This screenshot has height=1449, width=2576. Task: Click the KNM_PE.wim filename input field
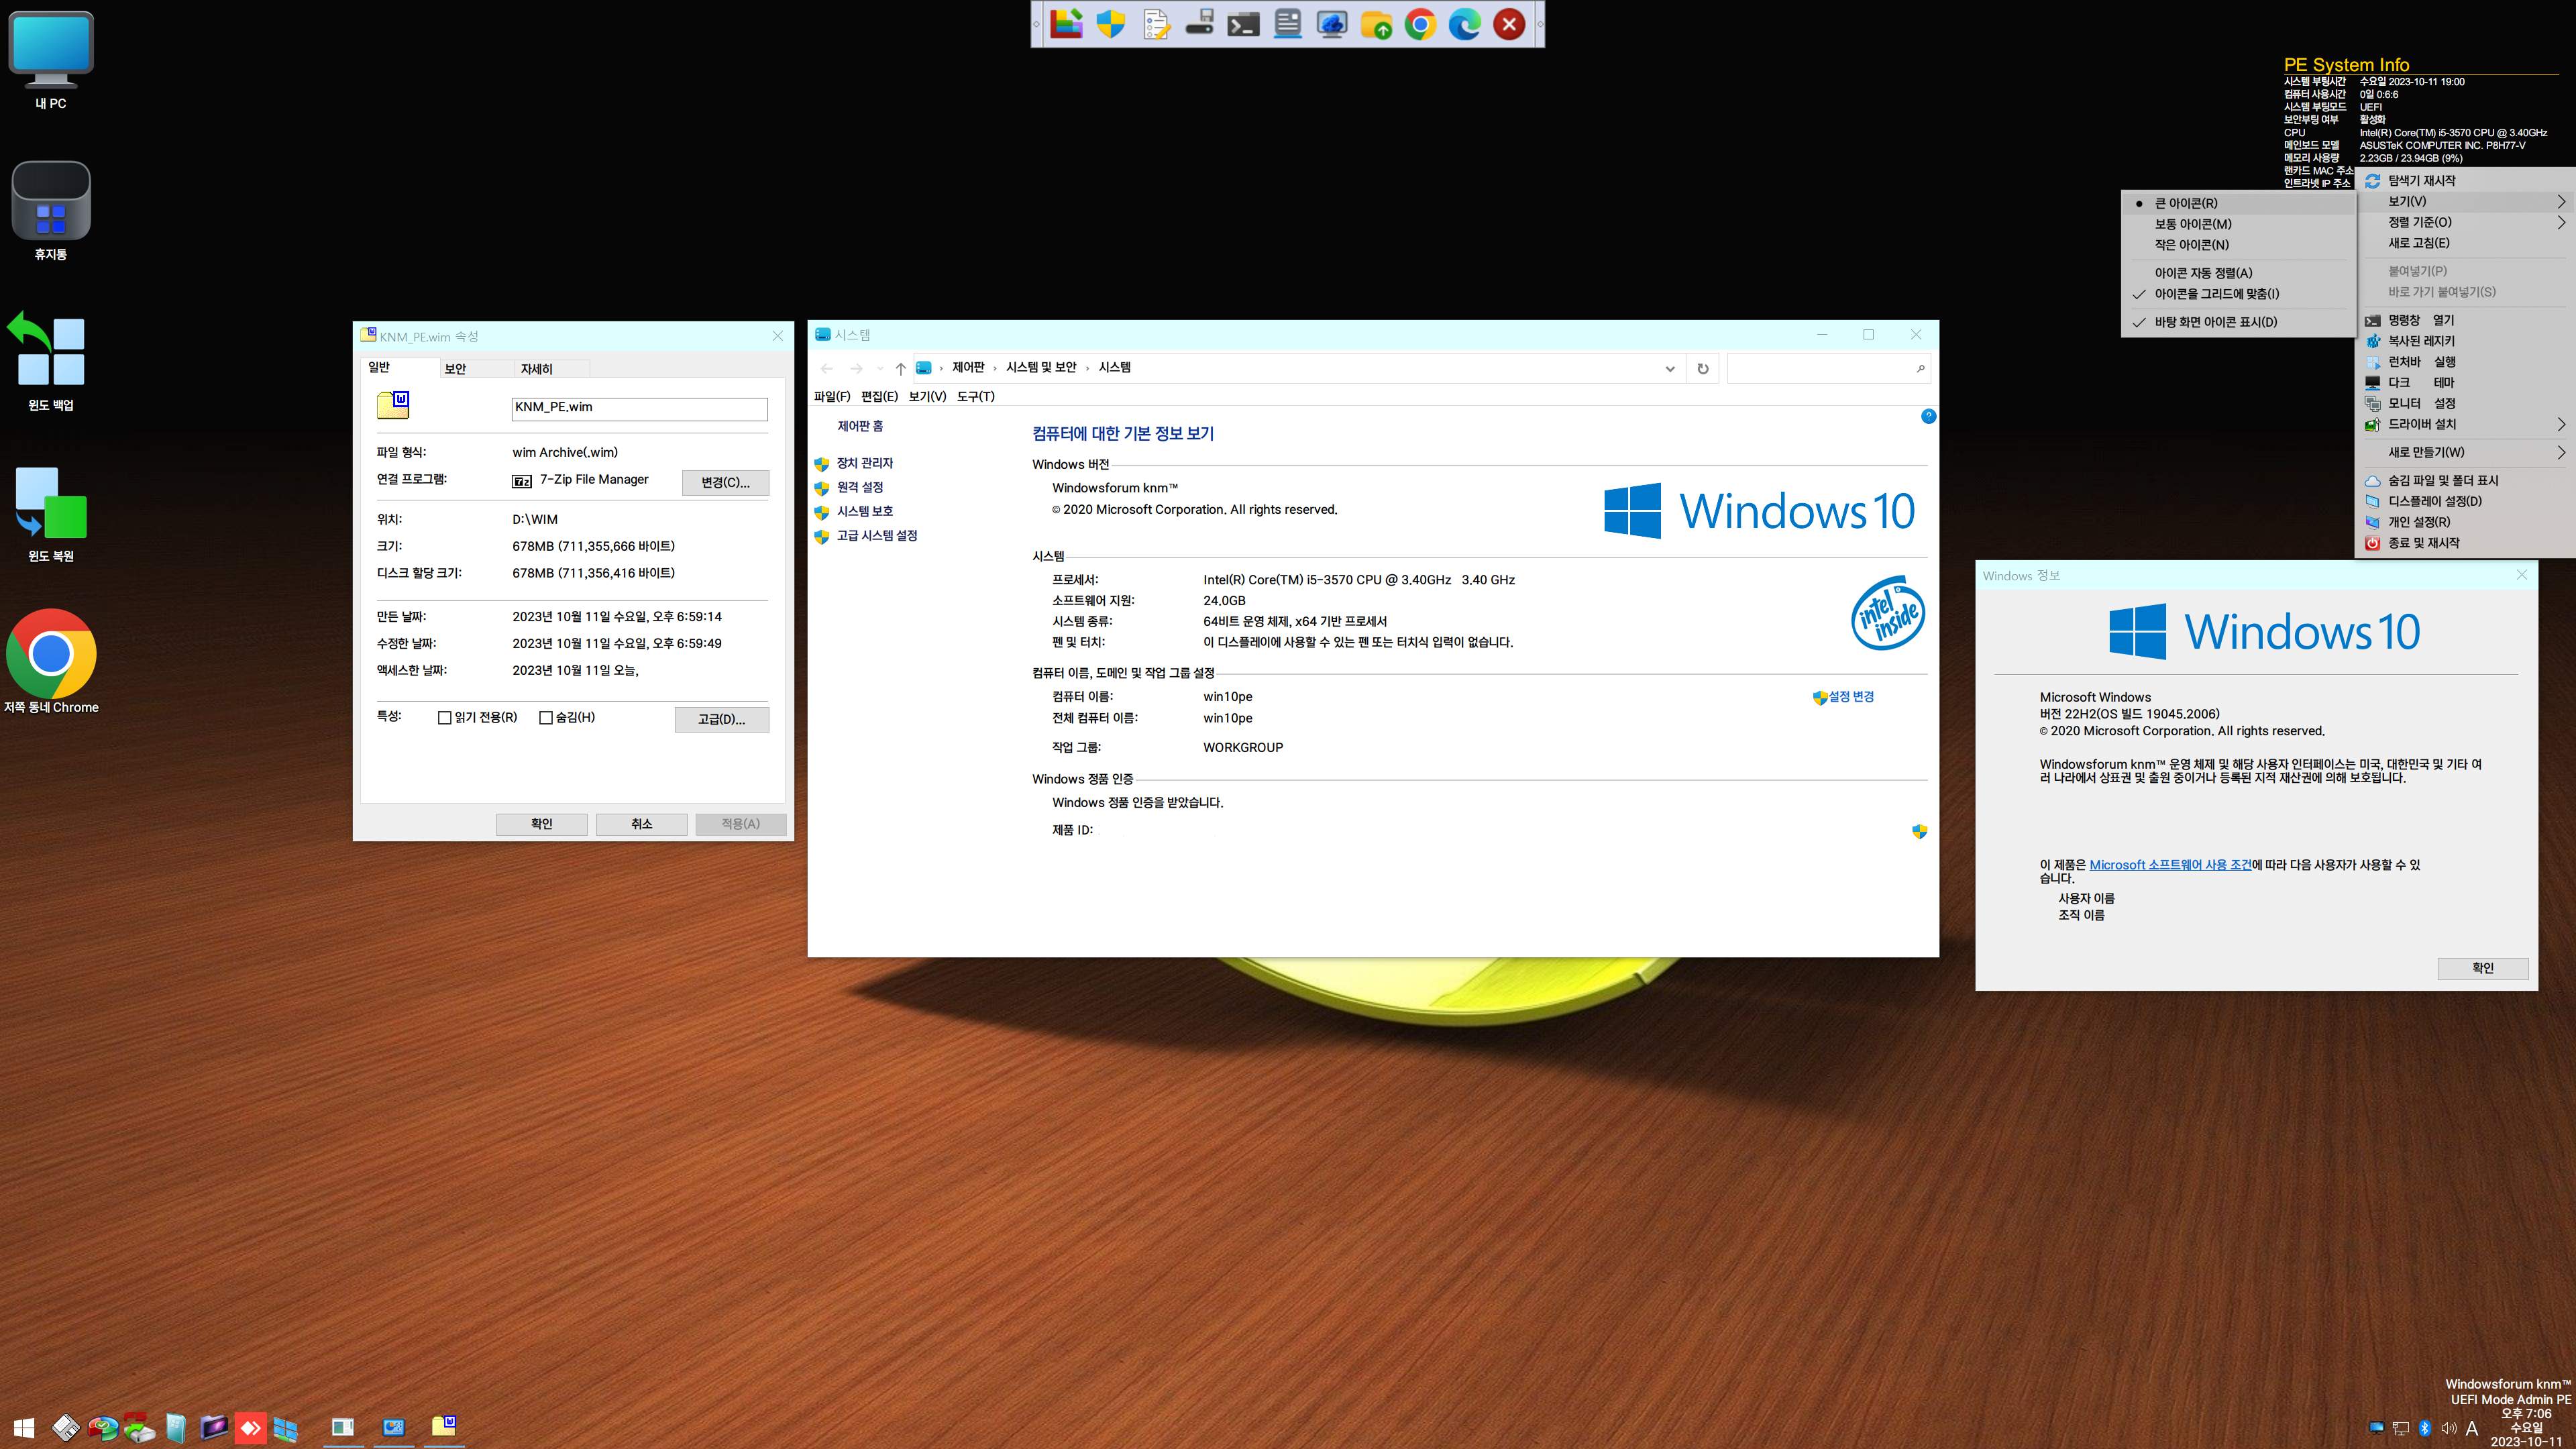coord(639,408)
